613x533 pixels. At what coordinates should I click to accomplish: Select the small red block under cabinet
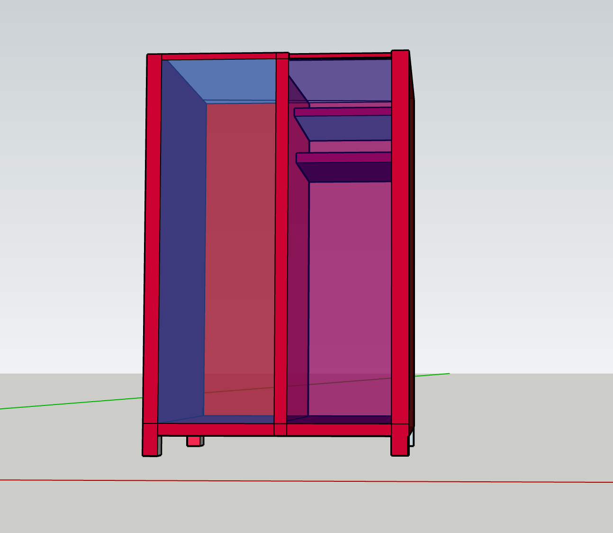(x=193, y=441)
